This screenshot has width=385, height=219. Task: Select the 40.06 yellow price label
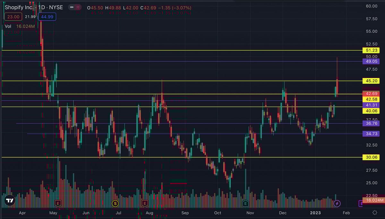coord(371,111)
